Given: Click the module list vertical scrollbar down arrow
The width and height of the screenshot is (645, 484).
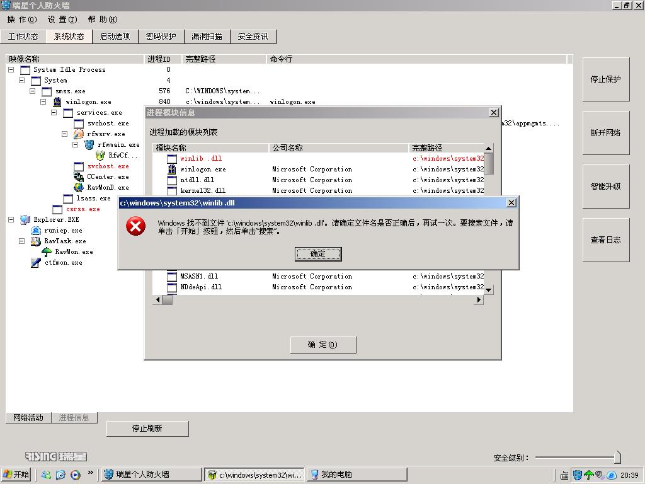Looking at the screenshot, I should click(488, 290).
